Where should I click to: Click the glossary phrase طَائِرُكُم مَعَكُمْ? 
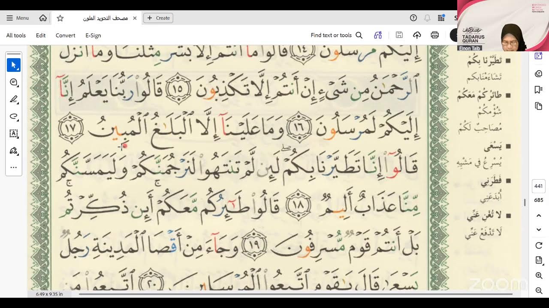(x=480, y=95)
